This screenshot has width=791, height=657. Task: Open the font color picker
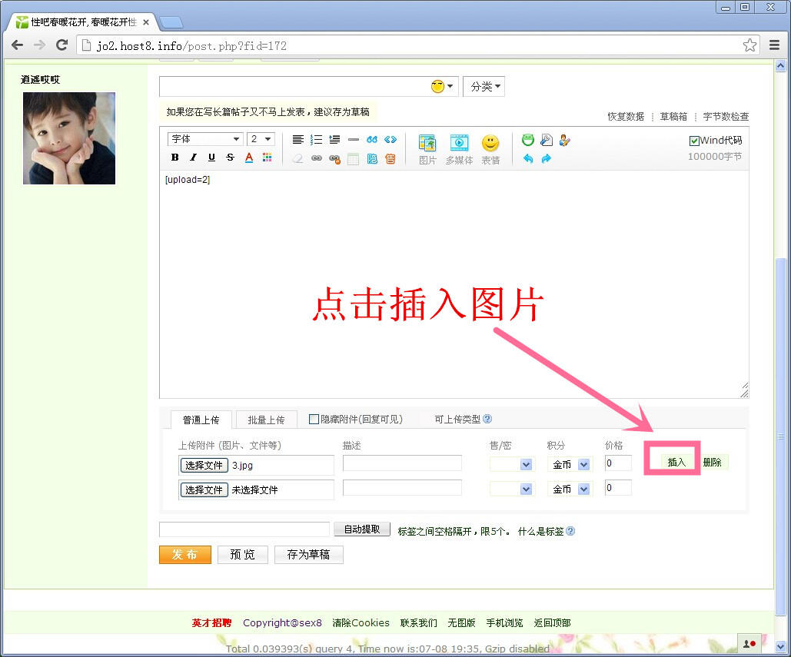tap(249, 158)
